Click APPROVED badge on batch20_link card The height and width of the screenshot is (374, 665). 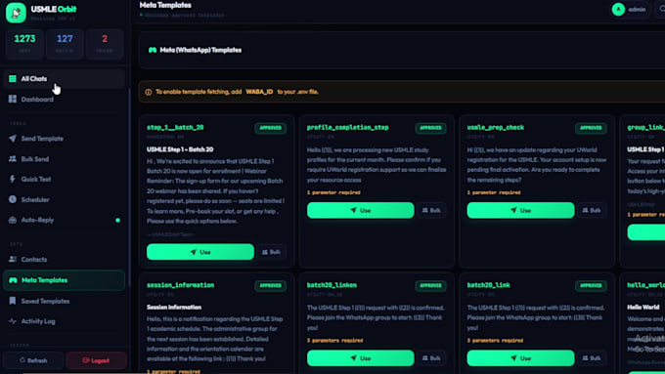pyautogui.click(x=591, y=285)
